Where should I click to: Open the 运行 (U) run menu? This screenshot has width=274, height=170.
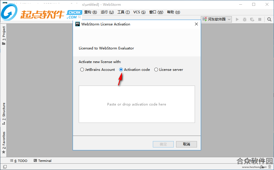click(x=107, y=12)
